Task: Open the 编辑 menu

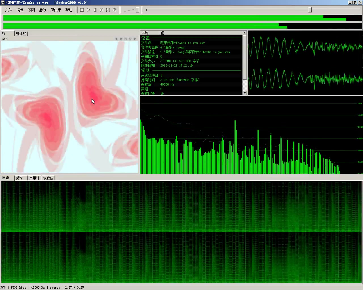Action: click(20, 10)
